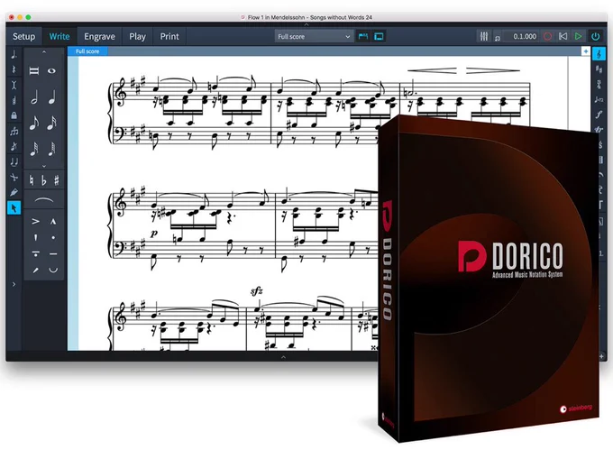613x459 pixels.
Task: Toggle Grace Notes input
Action: [14, 147]
